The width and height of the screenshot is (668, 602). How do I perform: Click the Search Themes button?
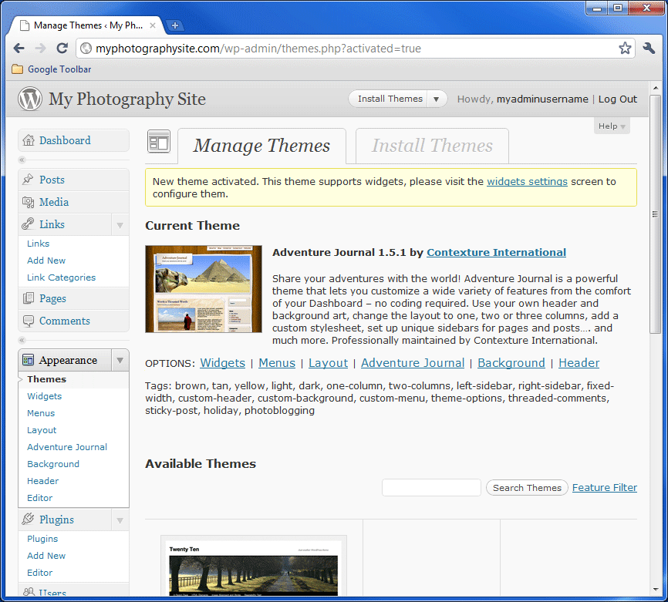pyautogui.click(x=527, y=487)
